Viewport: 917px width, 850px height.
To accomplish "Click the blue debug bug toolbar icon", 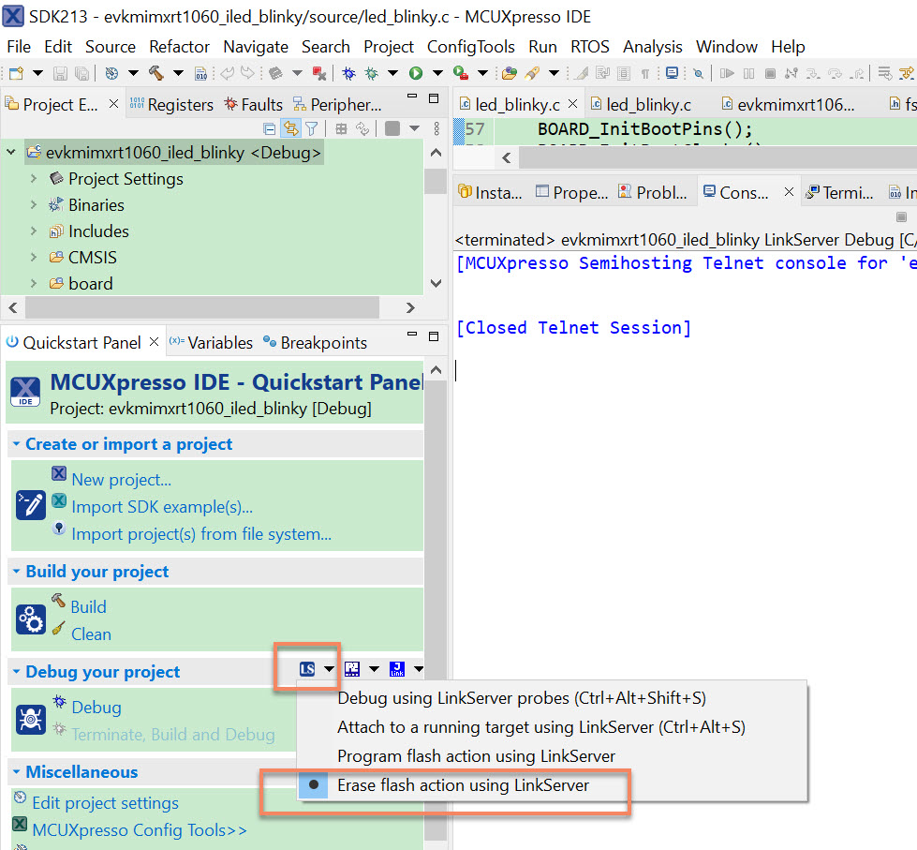I will click(348, 73).
